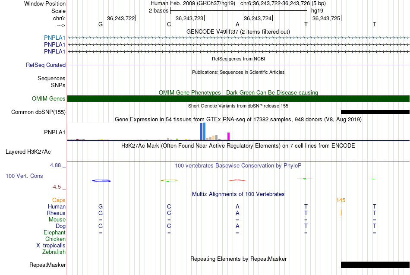The image size is (410, 275).
Task: Click the A base in the Human row
Action: (237, 207)
